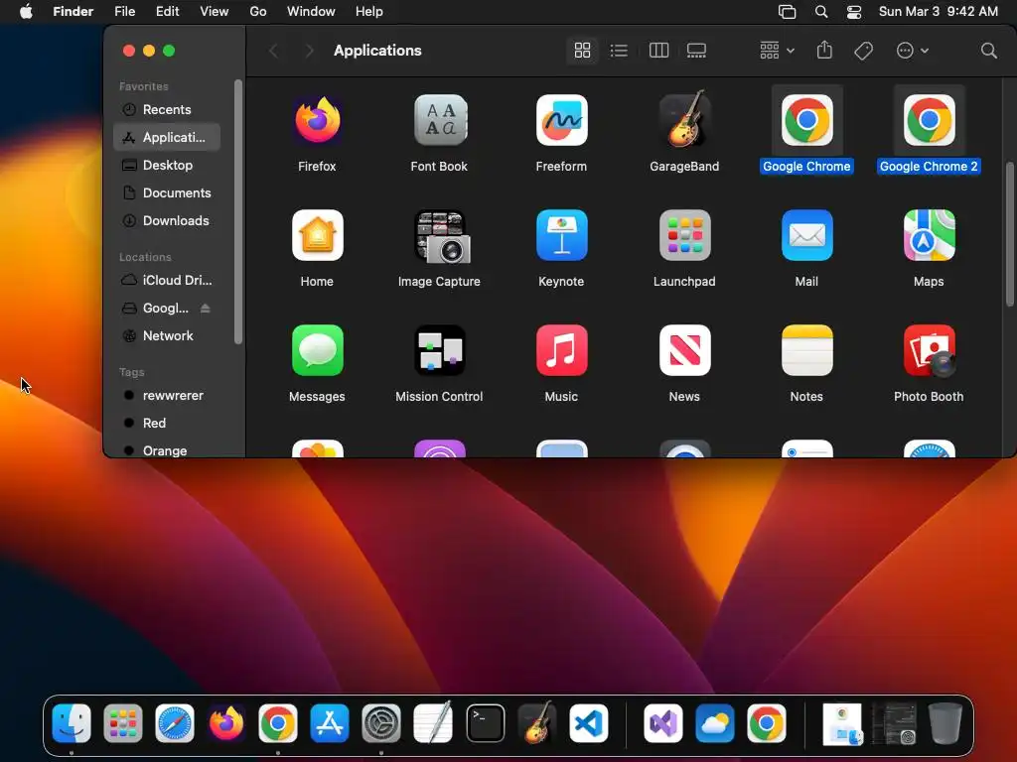The image size is (1017, 762).
Task: Select the Mail app icon
Action: coord(806,235)
